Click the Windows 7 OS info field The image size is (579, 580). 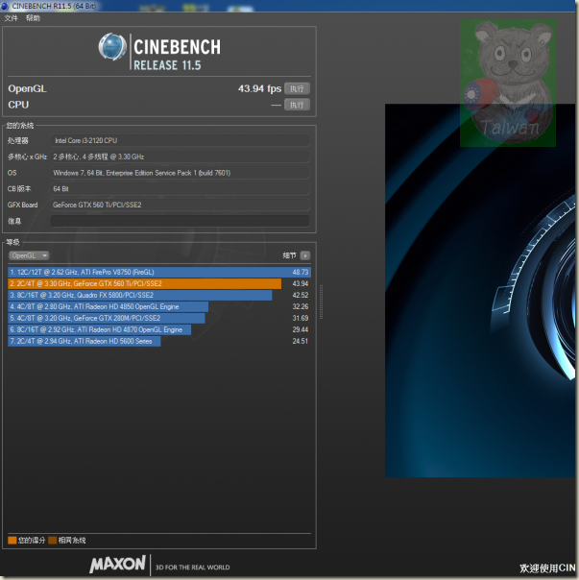coord(180,173)
